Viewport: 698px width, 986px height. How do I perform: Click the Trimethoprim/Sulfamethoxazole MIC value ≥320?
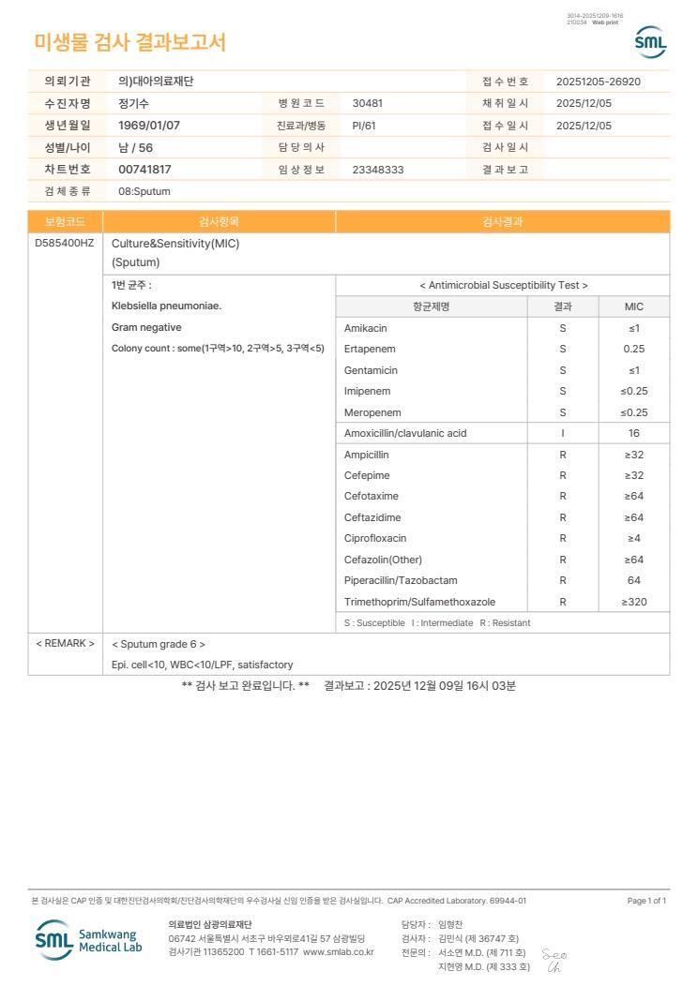634,602
